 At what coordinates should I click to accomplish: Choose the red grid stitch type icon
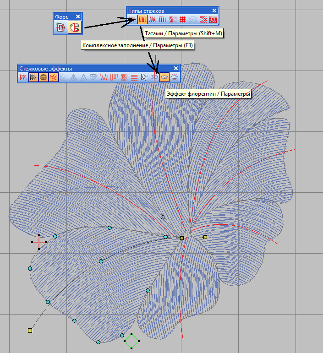point(182,20)
